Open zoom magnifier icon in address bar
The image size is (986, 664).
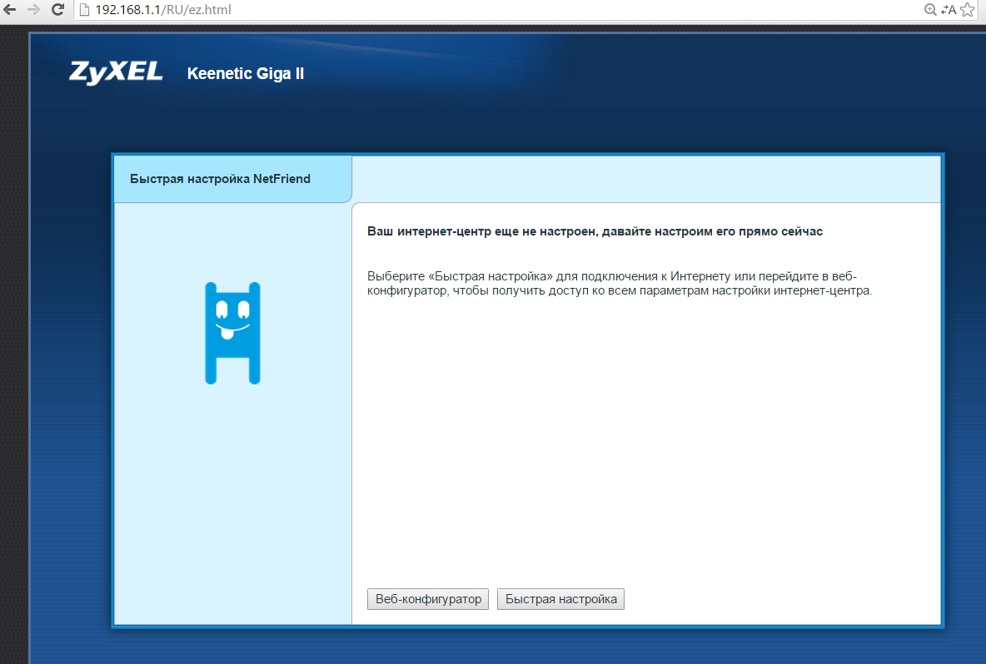coord(931,9)
